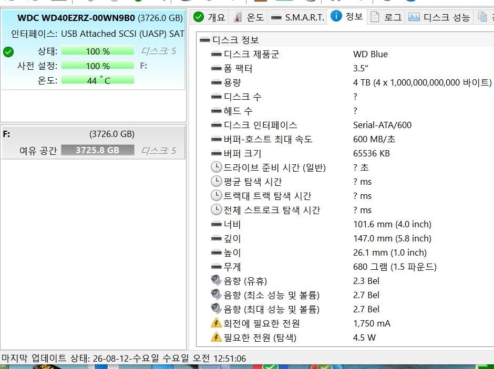
Task: Click the Serial-ATA/600 value
Action: coord(382,125)
